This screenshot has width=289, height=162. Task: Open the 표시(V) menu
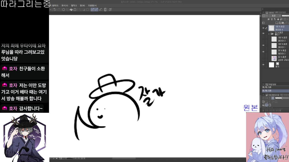tap(65, 5)
